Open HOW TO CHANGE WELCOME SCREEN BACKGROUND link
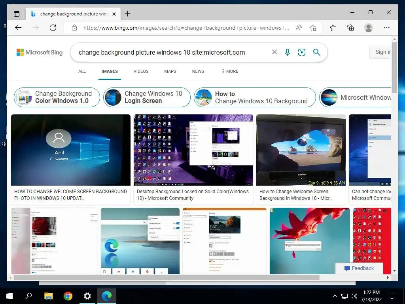Viewport: 405px width, 304px height. coord(70,195)
